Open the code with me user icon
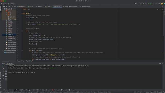 pos(136,4)
